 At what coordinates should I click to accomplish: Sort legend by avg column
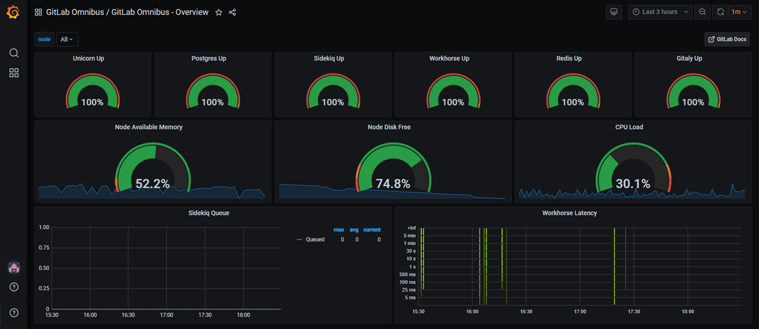pyautogui.click(x=354, y=229)
